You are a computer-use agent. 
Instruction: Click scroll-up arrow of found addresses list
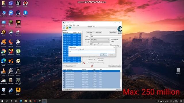pyautogui.click(x=82, y=32)
